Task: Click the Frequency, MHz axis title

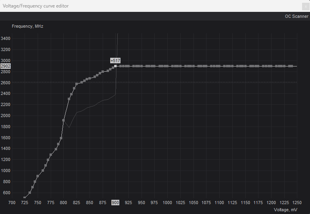Action: click(27, 26)
